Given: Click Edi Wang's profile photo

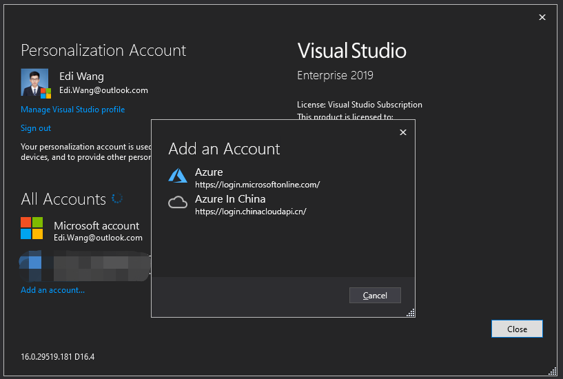Looking at the screenshot, I should (34, 82).
